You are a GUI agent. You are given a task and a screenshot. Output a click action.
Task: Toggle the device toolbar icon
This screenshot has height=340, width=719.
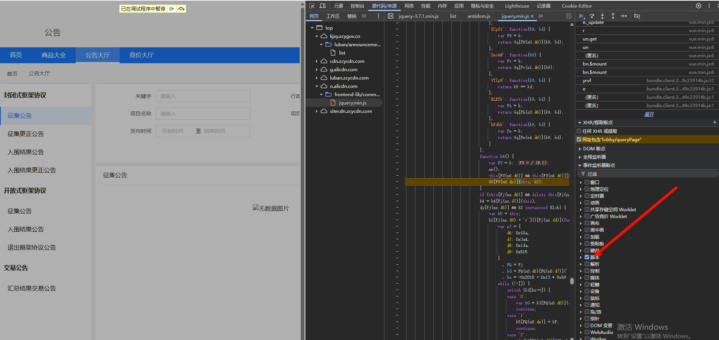(322, 6)
